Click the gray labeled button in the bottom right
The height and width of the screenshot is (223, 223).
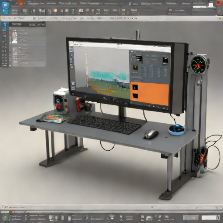[x=191, y=218]
